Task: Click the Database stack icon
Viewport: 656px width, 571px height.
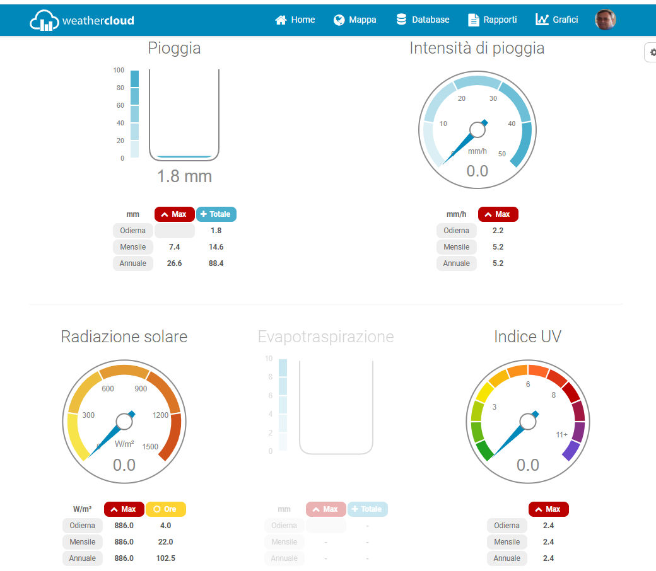Action: click(x=401, y=20)
